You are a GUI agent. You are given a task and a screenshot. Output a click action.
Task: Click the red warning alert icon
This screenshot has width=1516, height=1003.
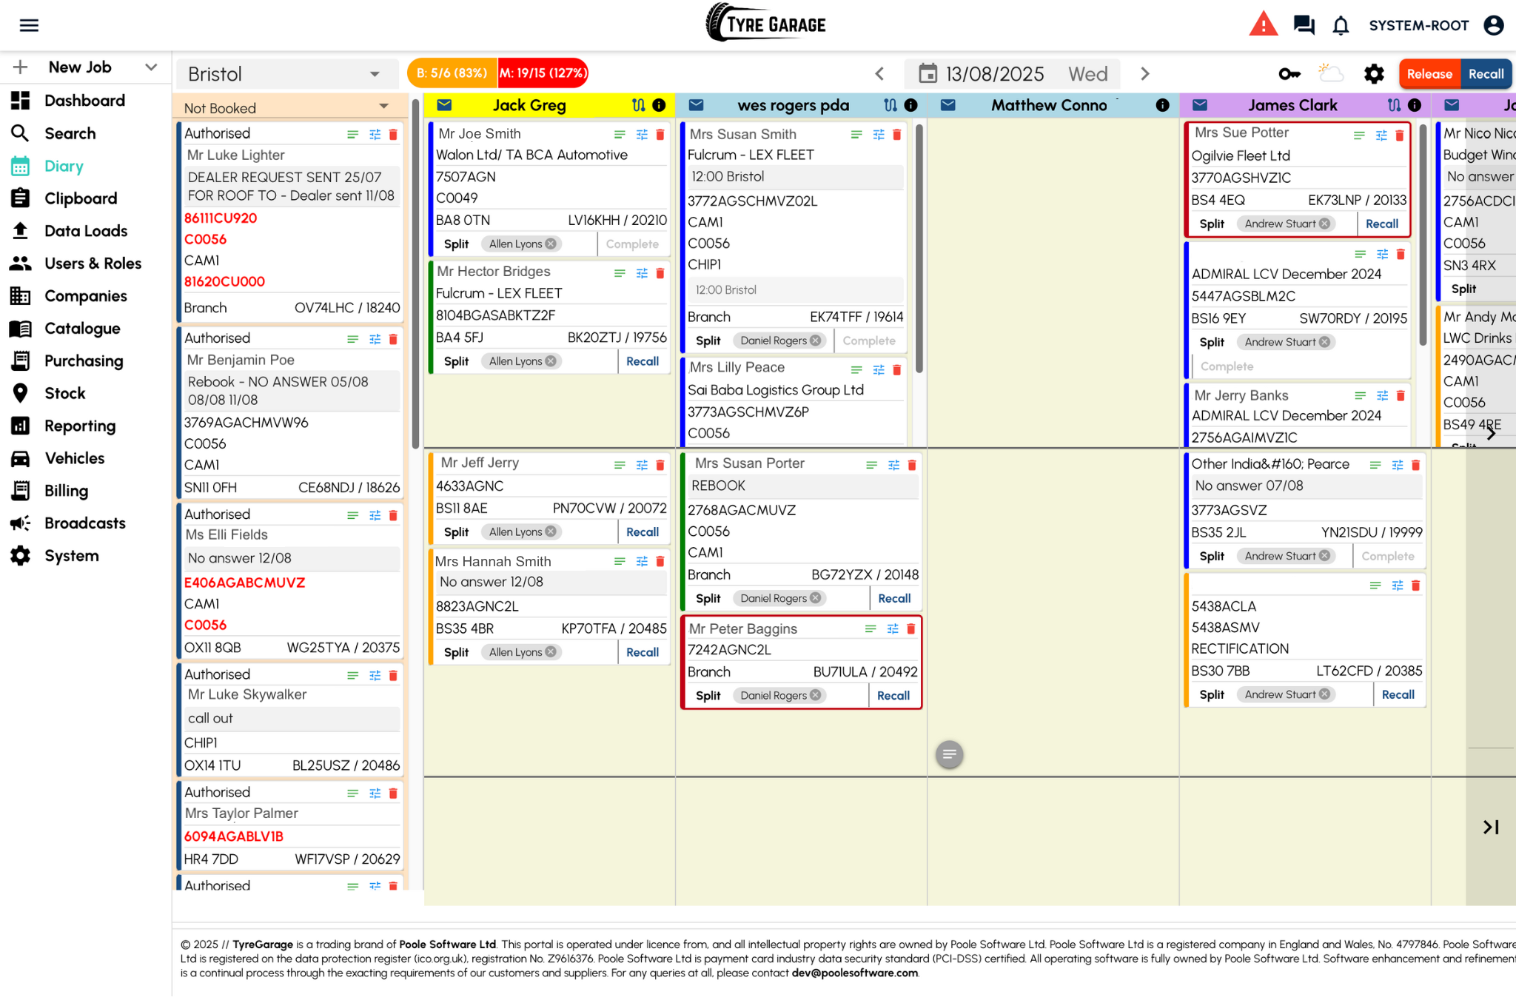1263,24
